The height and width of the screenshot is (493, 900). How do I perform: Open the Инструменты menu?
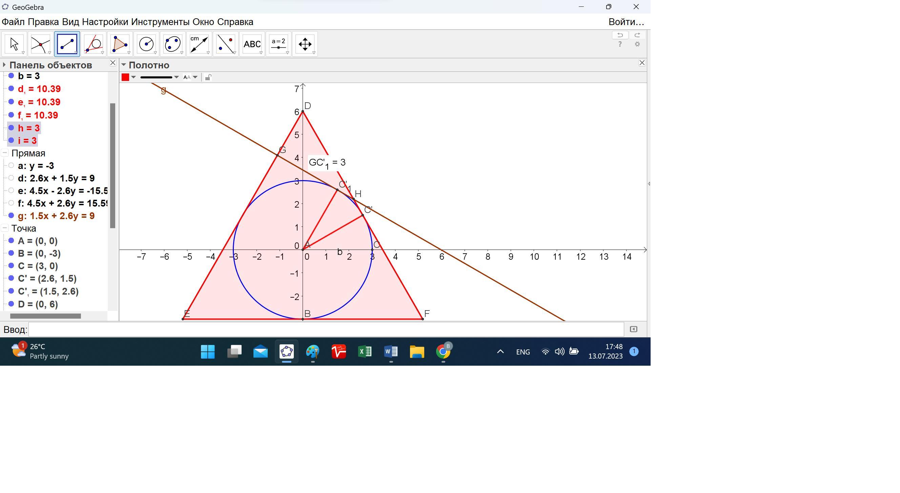(x=160, y=22)
